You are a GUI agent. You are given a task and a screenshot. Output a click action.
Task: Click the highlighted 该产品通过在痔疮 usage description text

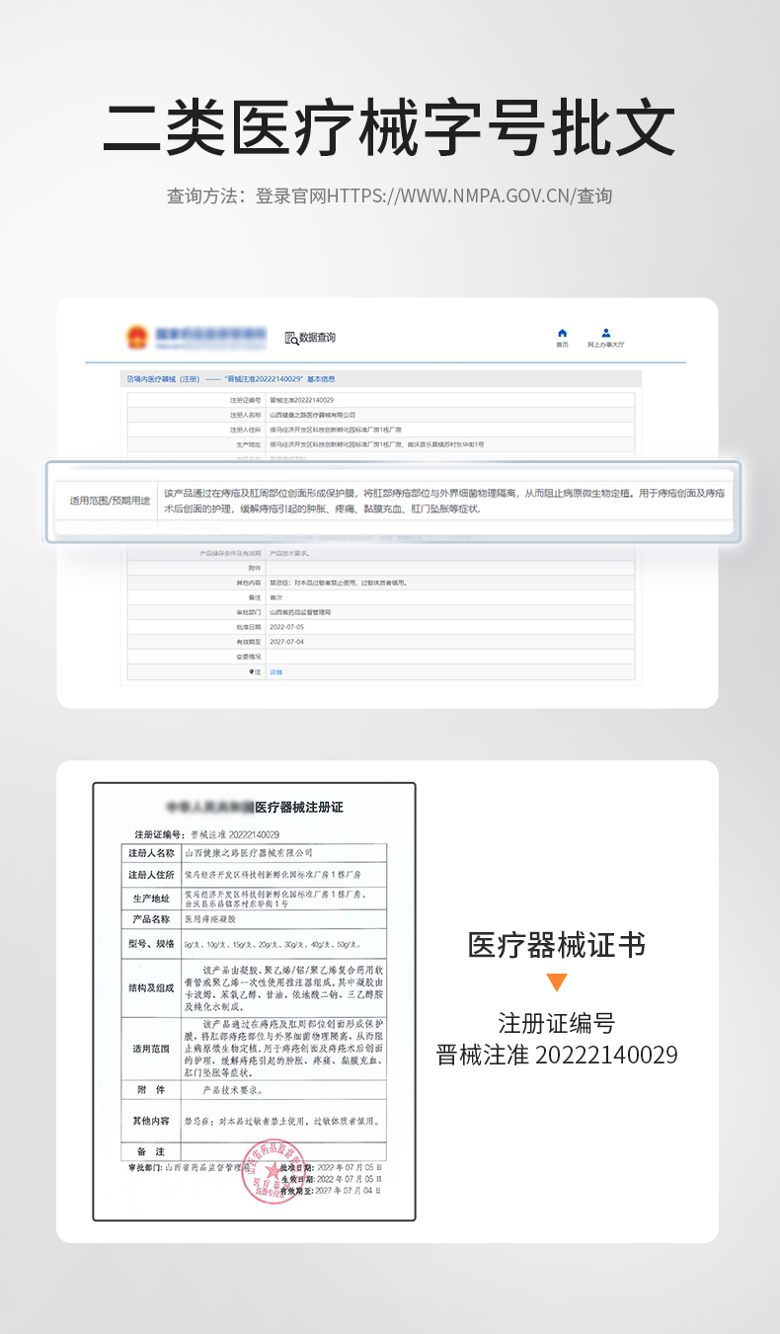pyautogui.click(x=444, y=501)
